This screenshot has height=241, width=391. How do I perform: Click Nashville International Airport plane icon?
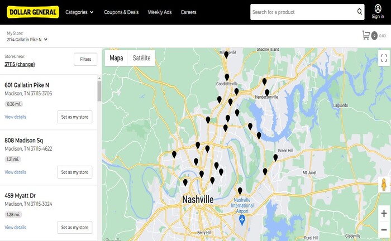(242, 220)
